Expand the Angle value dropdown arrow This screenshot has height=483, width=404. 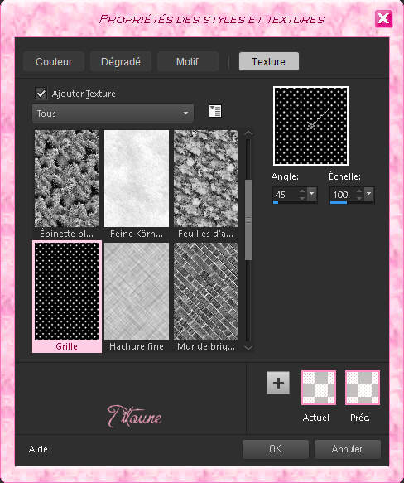[312, 194]
